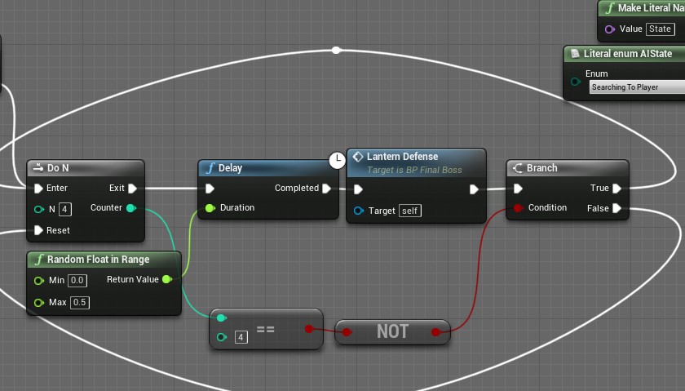Select the NOT boolean node
Image resolution: width=685 pixels, height=391 pixels.
tap(392, 331)
